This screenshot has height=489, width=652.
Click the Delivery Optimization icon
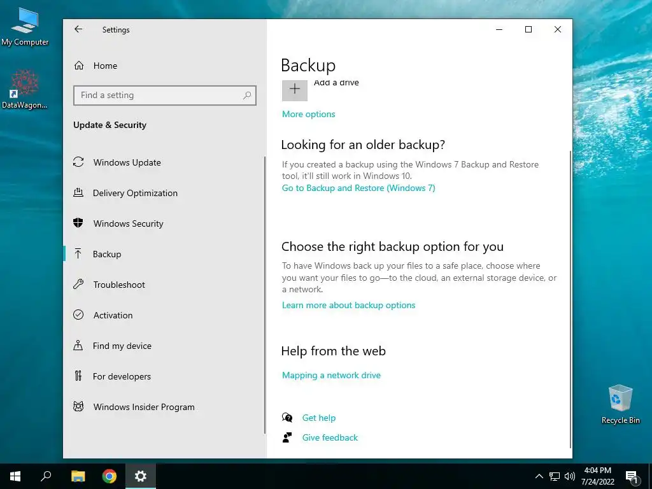coord(78,192)
